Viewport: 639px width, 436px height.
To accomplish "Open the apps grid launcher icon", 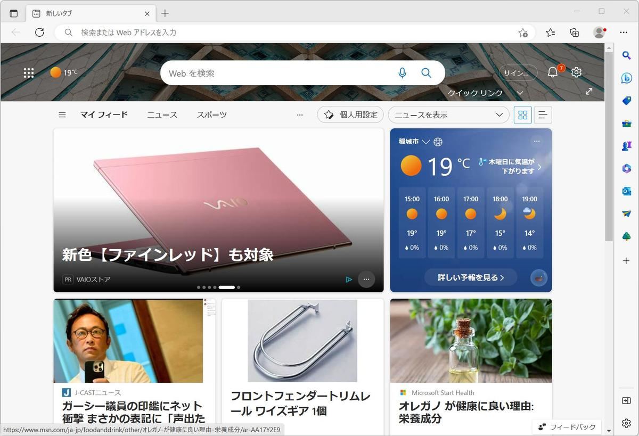I will [x=29, y=73].
